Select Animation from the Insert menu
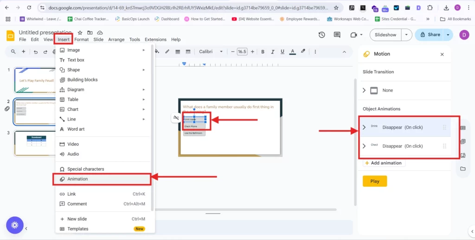The width and height of the screenshot is (475, 240). point(77,179)
